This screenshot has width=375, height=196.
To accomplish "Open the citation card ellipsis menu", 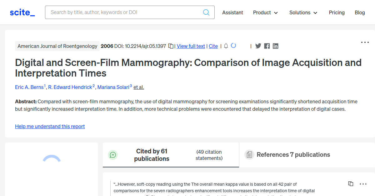I will point(363,184).
